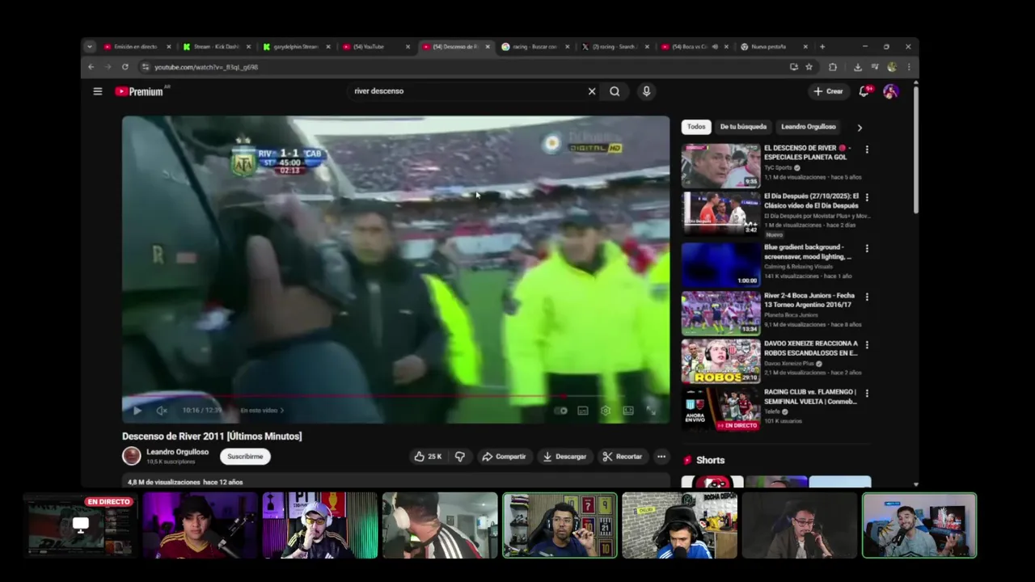Open options for Blue gradient background video
The height and width of the screenshot is (582, 1035).
867,248
